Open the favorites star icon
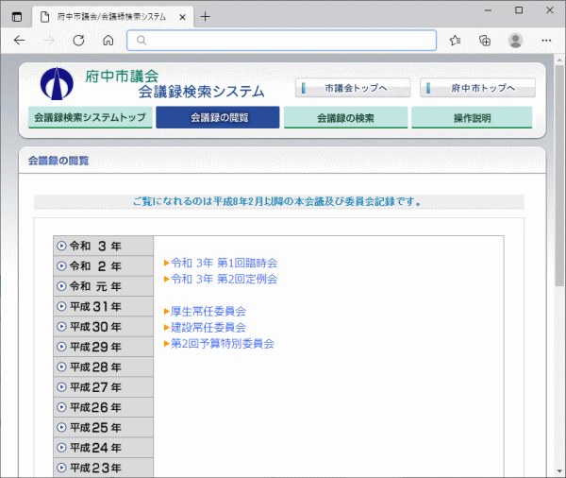This screenshot has height=478, width=566. point(455,40)
